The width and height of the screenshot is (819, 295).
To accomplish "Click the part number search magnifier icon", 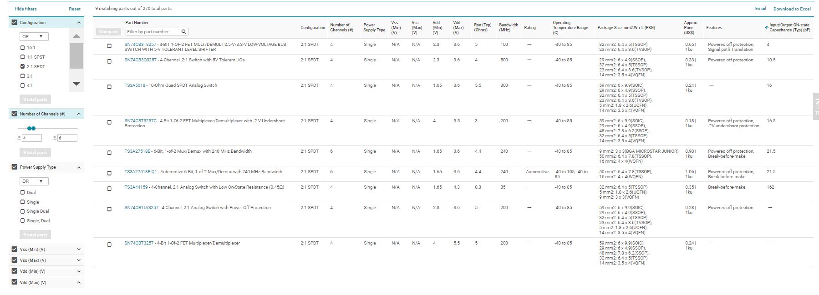I will 184,32.
